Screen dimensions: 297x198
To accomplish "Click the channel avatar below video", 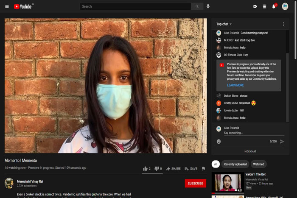I will (x=9, y=183).
